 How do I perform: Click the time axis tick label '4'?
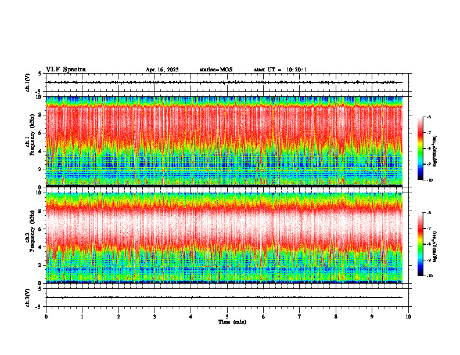pos(191,317)
